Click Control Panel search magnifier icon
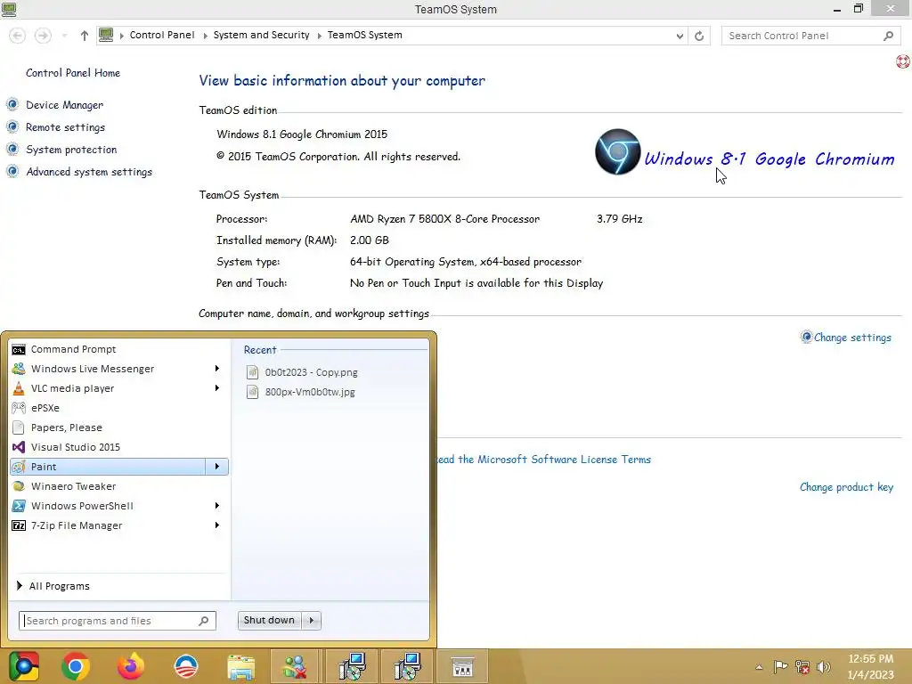 [888, 36]
